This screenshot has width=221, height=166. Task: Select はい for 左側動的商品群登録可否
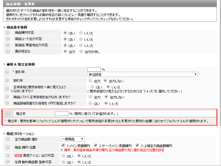point(63,162)
